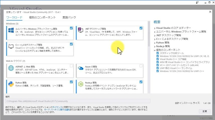This screenshot has height=120, width=215.
Task: Uncheck UWP 用の Visual C++ ランタイム
Action: point(158,68)
